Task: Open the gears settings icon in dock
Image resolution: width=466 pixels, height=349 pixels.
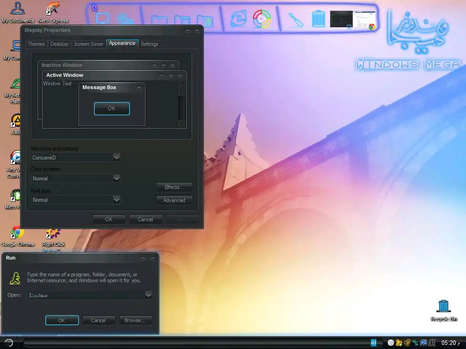Action: tap(125, 19)
